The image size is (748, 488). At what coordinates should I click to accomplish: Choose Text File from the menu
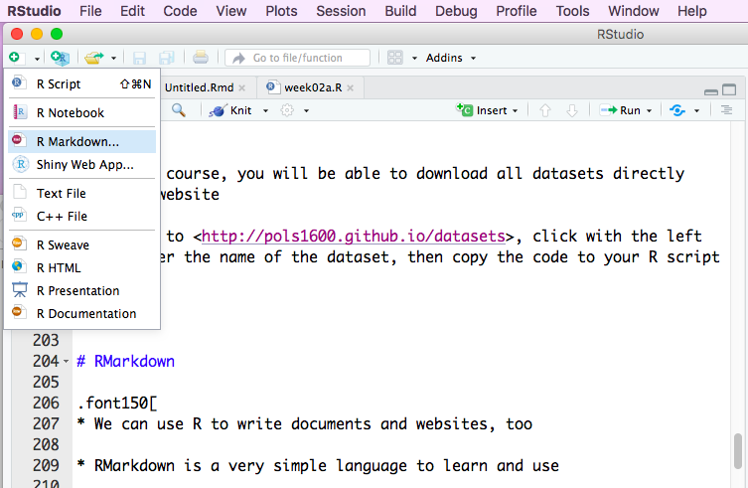click(x=82, y=194)
